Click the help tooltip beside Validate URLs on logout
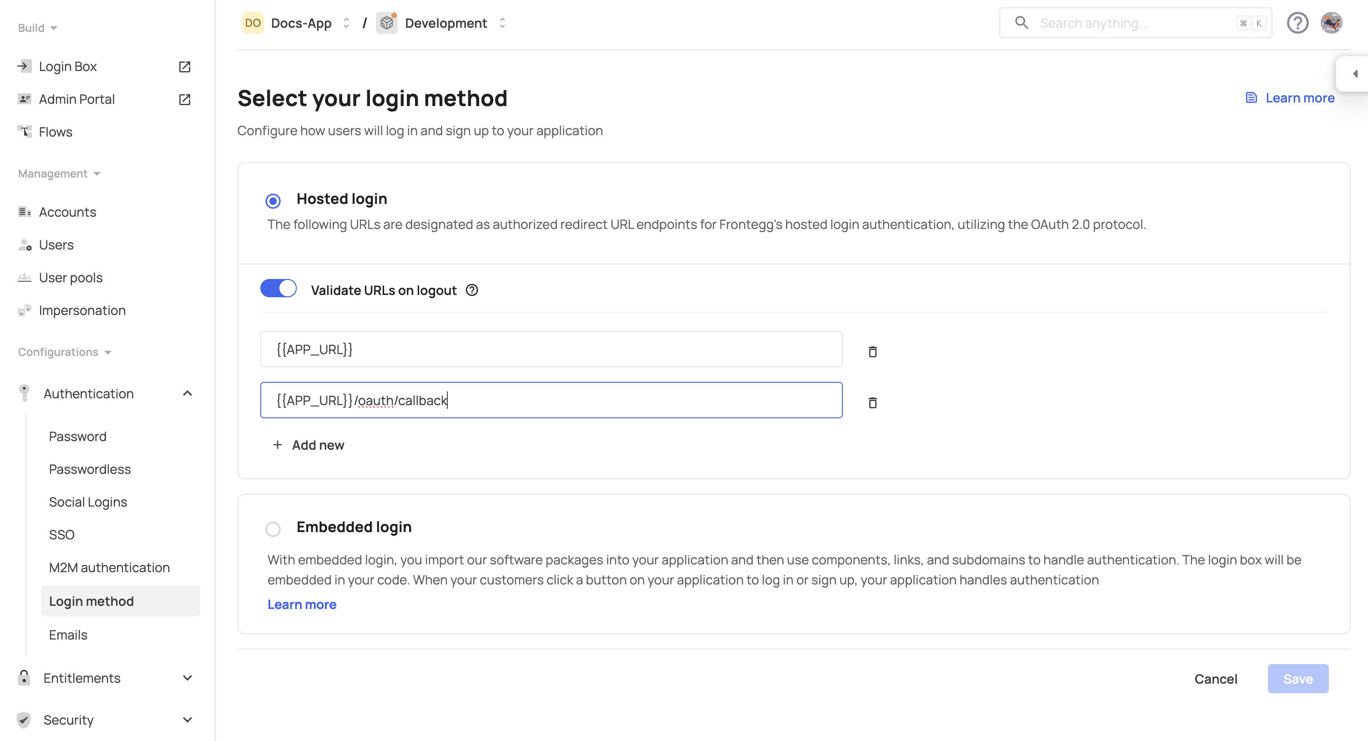 pyautogui.click(x=471, y=290)
